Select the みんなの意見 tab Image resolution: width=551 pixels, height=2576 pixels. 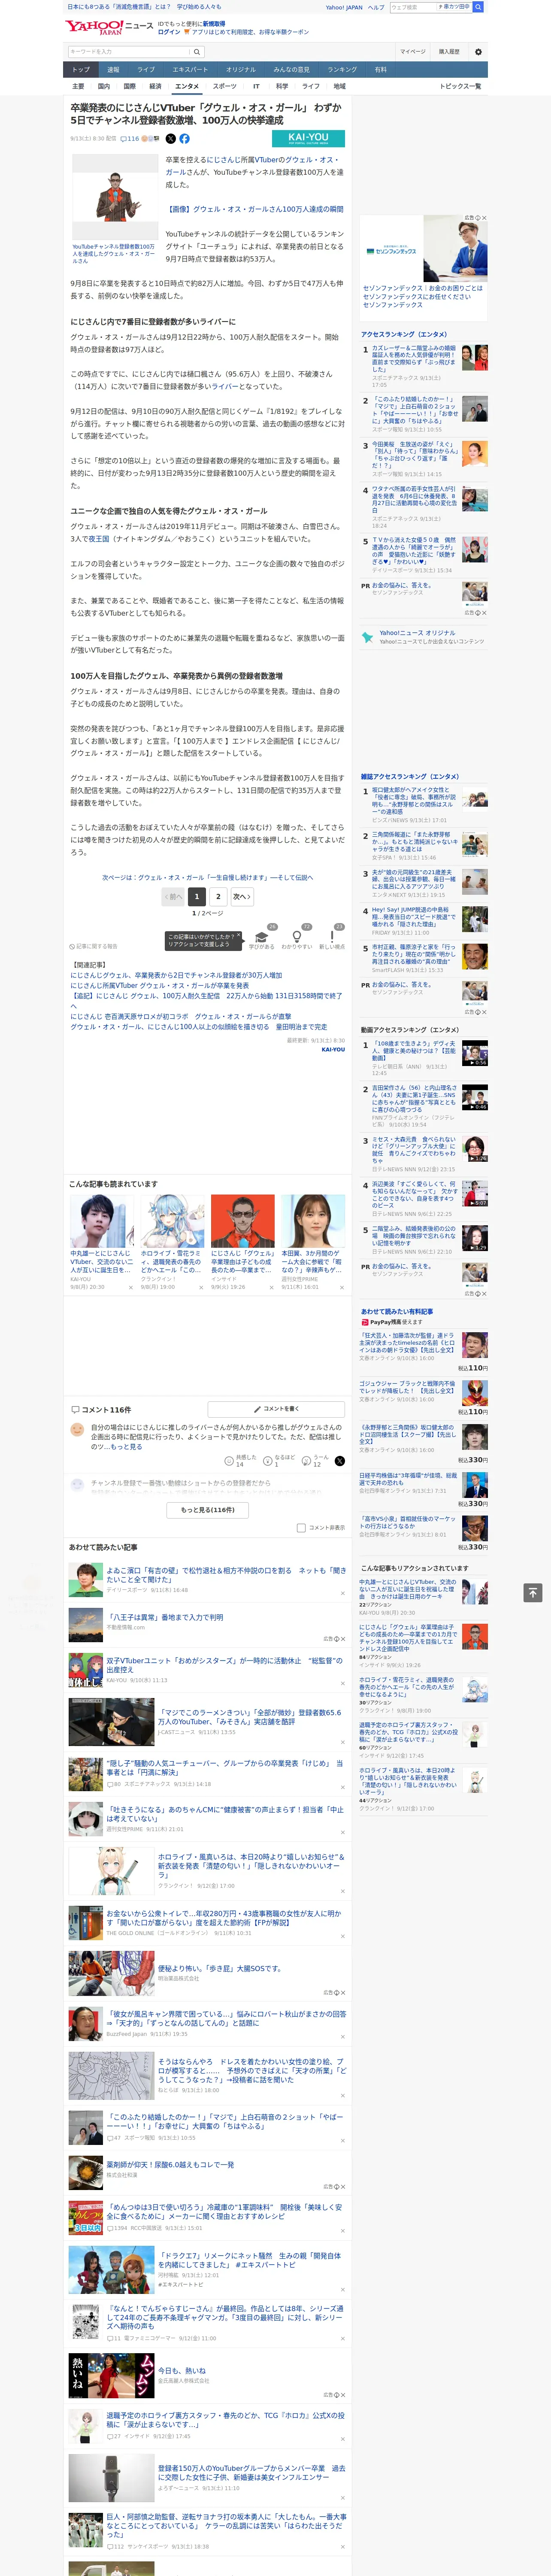point(291,70)
